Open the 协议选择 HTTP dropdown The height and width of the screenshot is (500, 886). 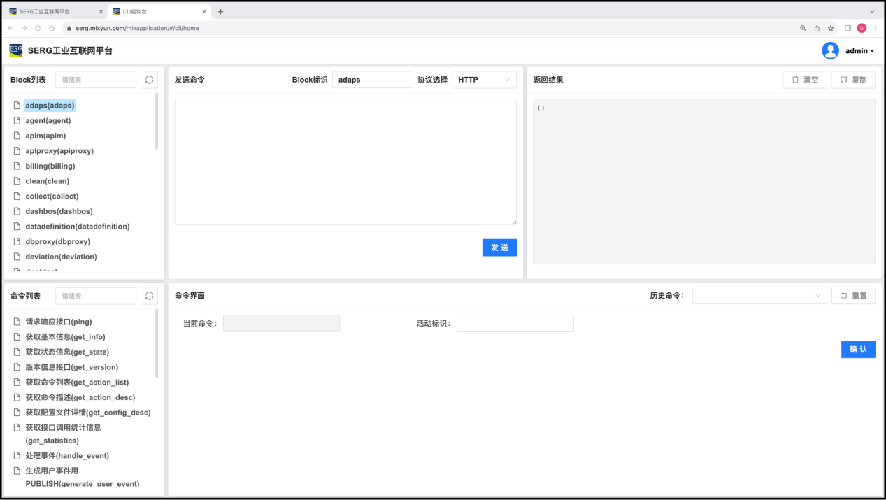click(x=484, y=80)
